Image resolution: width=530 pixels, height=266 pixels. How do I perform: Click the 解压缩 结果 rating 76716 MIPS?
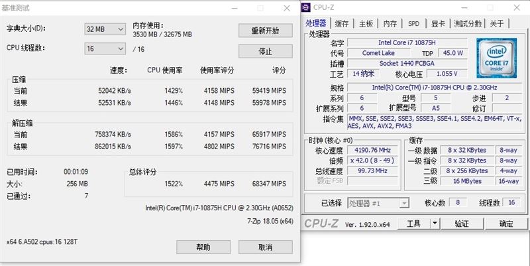tap(269, 146)
